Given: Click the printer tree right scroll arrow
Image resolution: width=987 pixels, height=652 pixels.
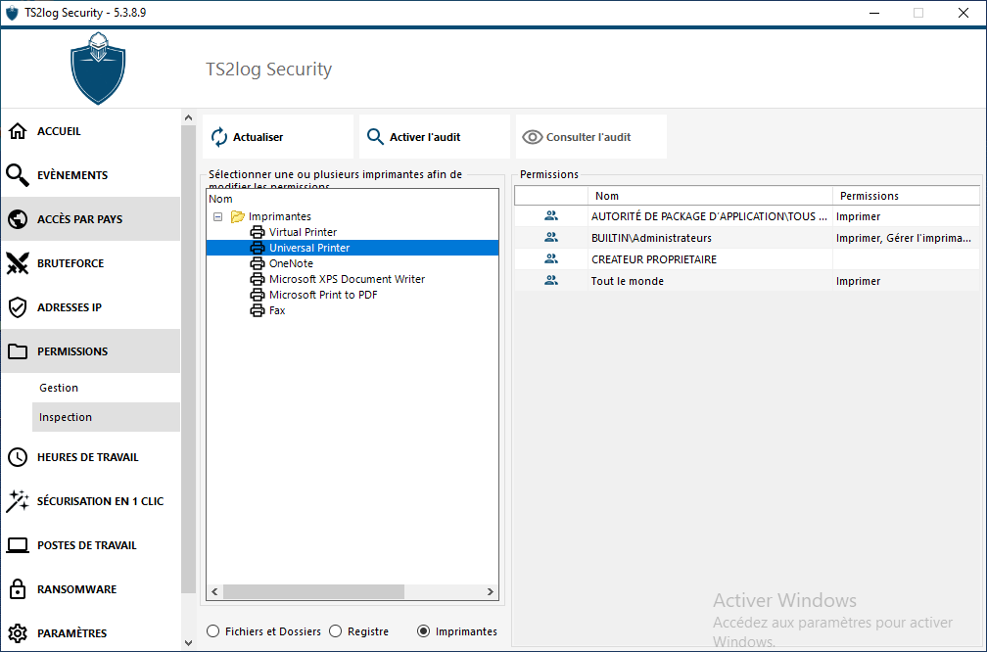Looking at the screenshot, I should coord(491,591).
